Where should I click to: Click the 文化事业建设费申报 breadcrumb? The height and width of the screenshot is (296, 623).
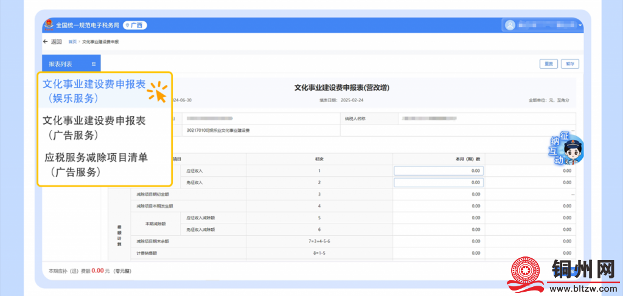[100, 42]
